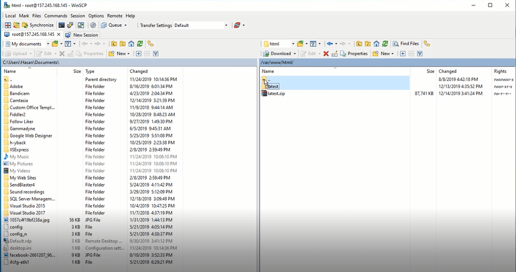Open the Remote menu
The height and width of the screenshot is (272, 516).
tap(115, 16)
